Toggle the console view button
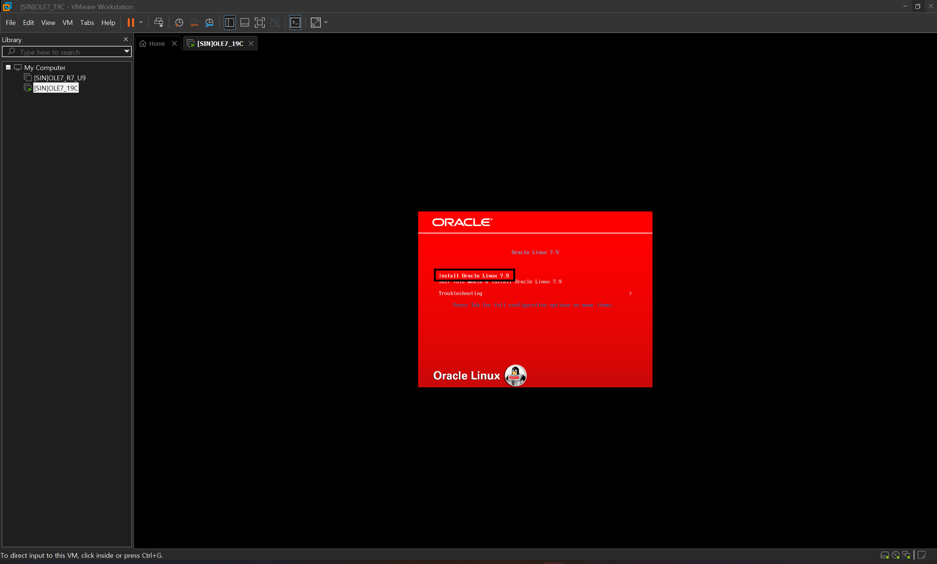The image size is (937, 564). click(295, 22)
